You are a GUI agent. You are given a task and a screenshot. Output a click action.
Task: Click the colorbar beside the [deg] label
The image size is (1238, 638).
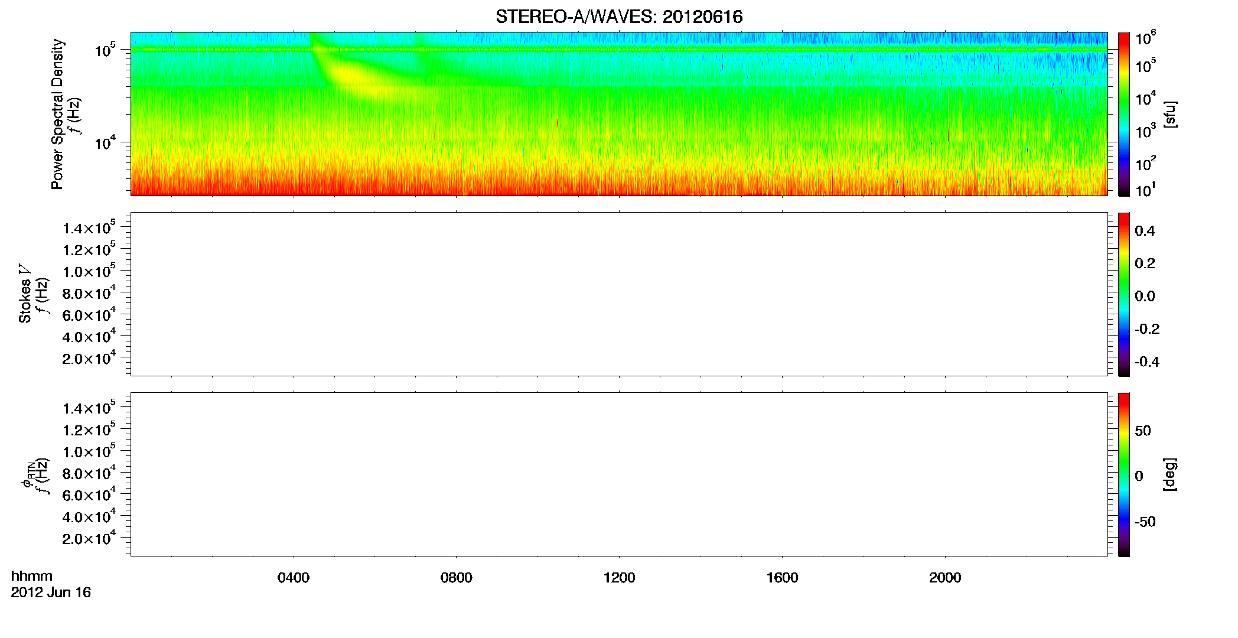click(x=1124, y=474)
